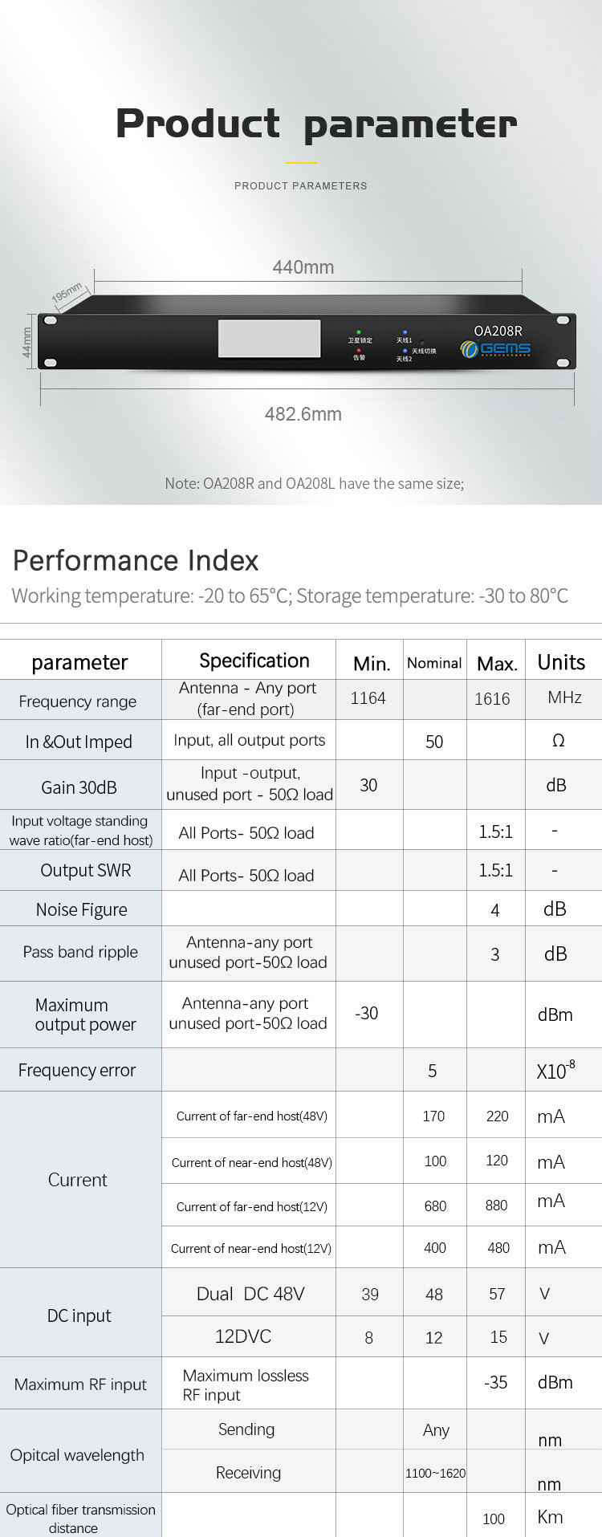Click the 482.6mm dimension label
The width and height of the screenshot is (602, 1537).
[303, 414]
